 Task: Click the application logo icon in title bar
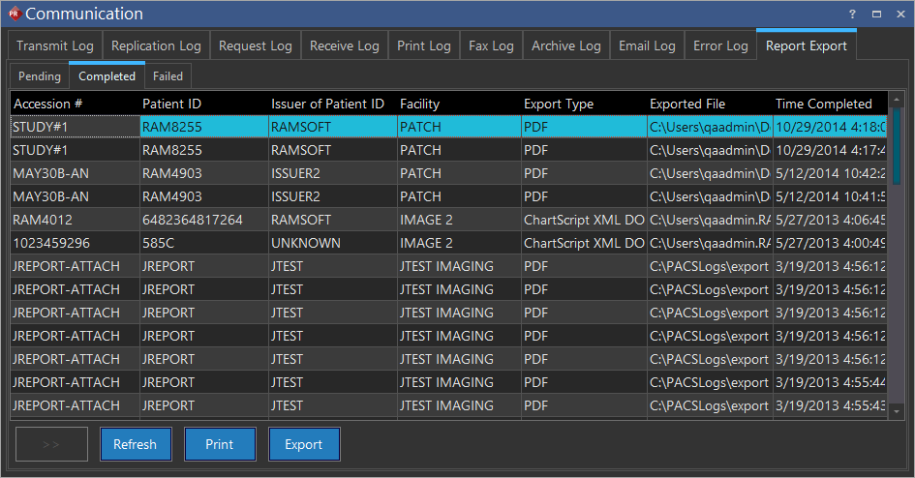(14, 14)
